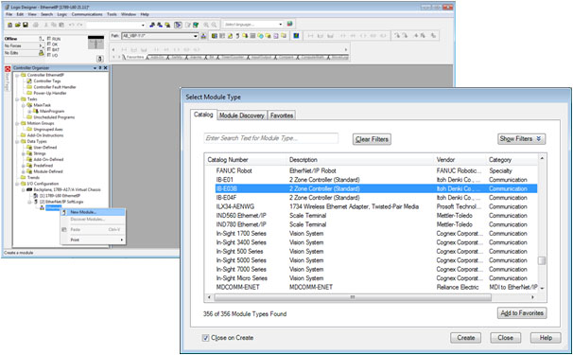The height and width of the screenshot is (355, 573).
Task: Click the blue square icon in second toolbar
Action: coord(296,36)
